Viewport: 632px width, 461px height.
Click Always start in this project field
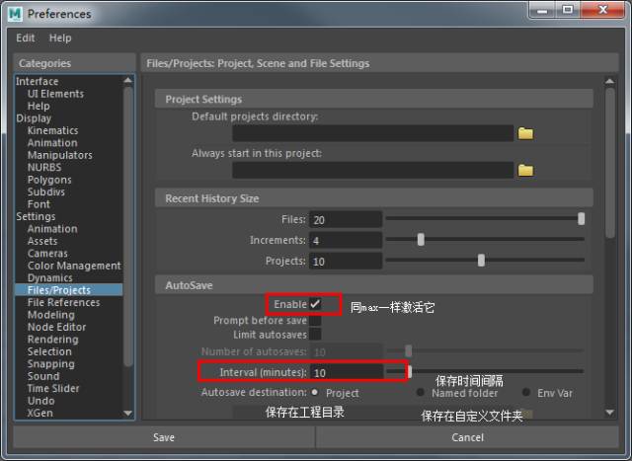pos(373,170)
